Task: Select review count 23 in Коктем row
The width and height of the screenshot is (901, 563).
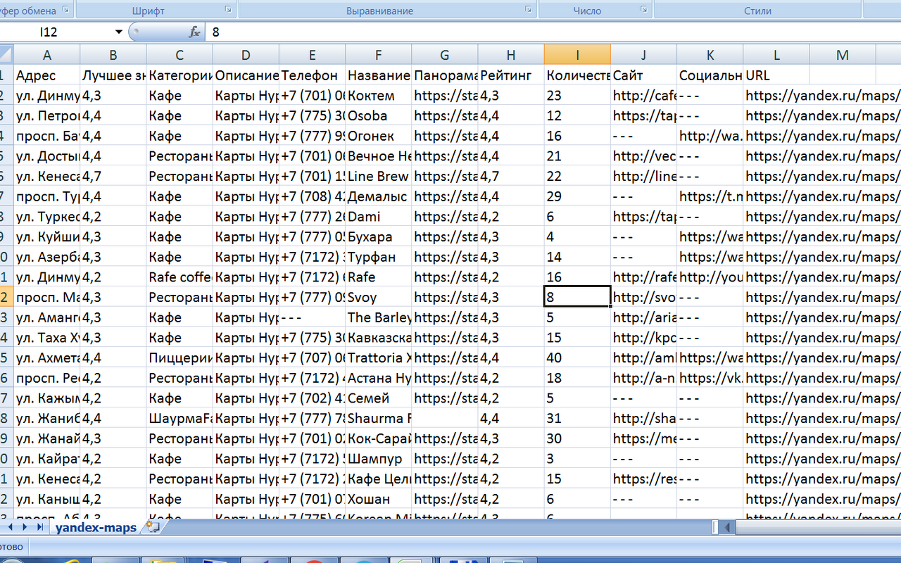Action: pos(577,96)
